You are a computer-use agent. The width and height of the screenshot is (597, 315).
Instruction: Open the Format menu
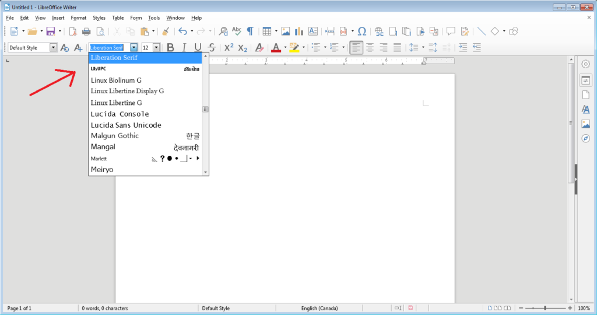[78, 18]
